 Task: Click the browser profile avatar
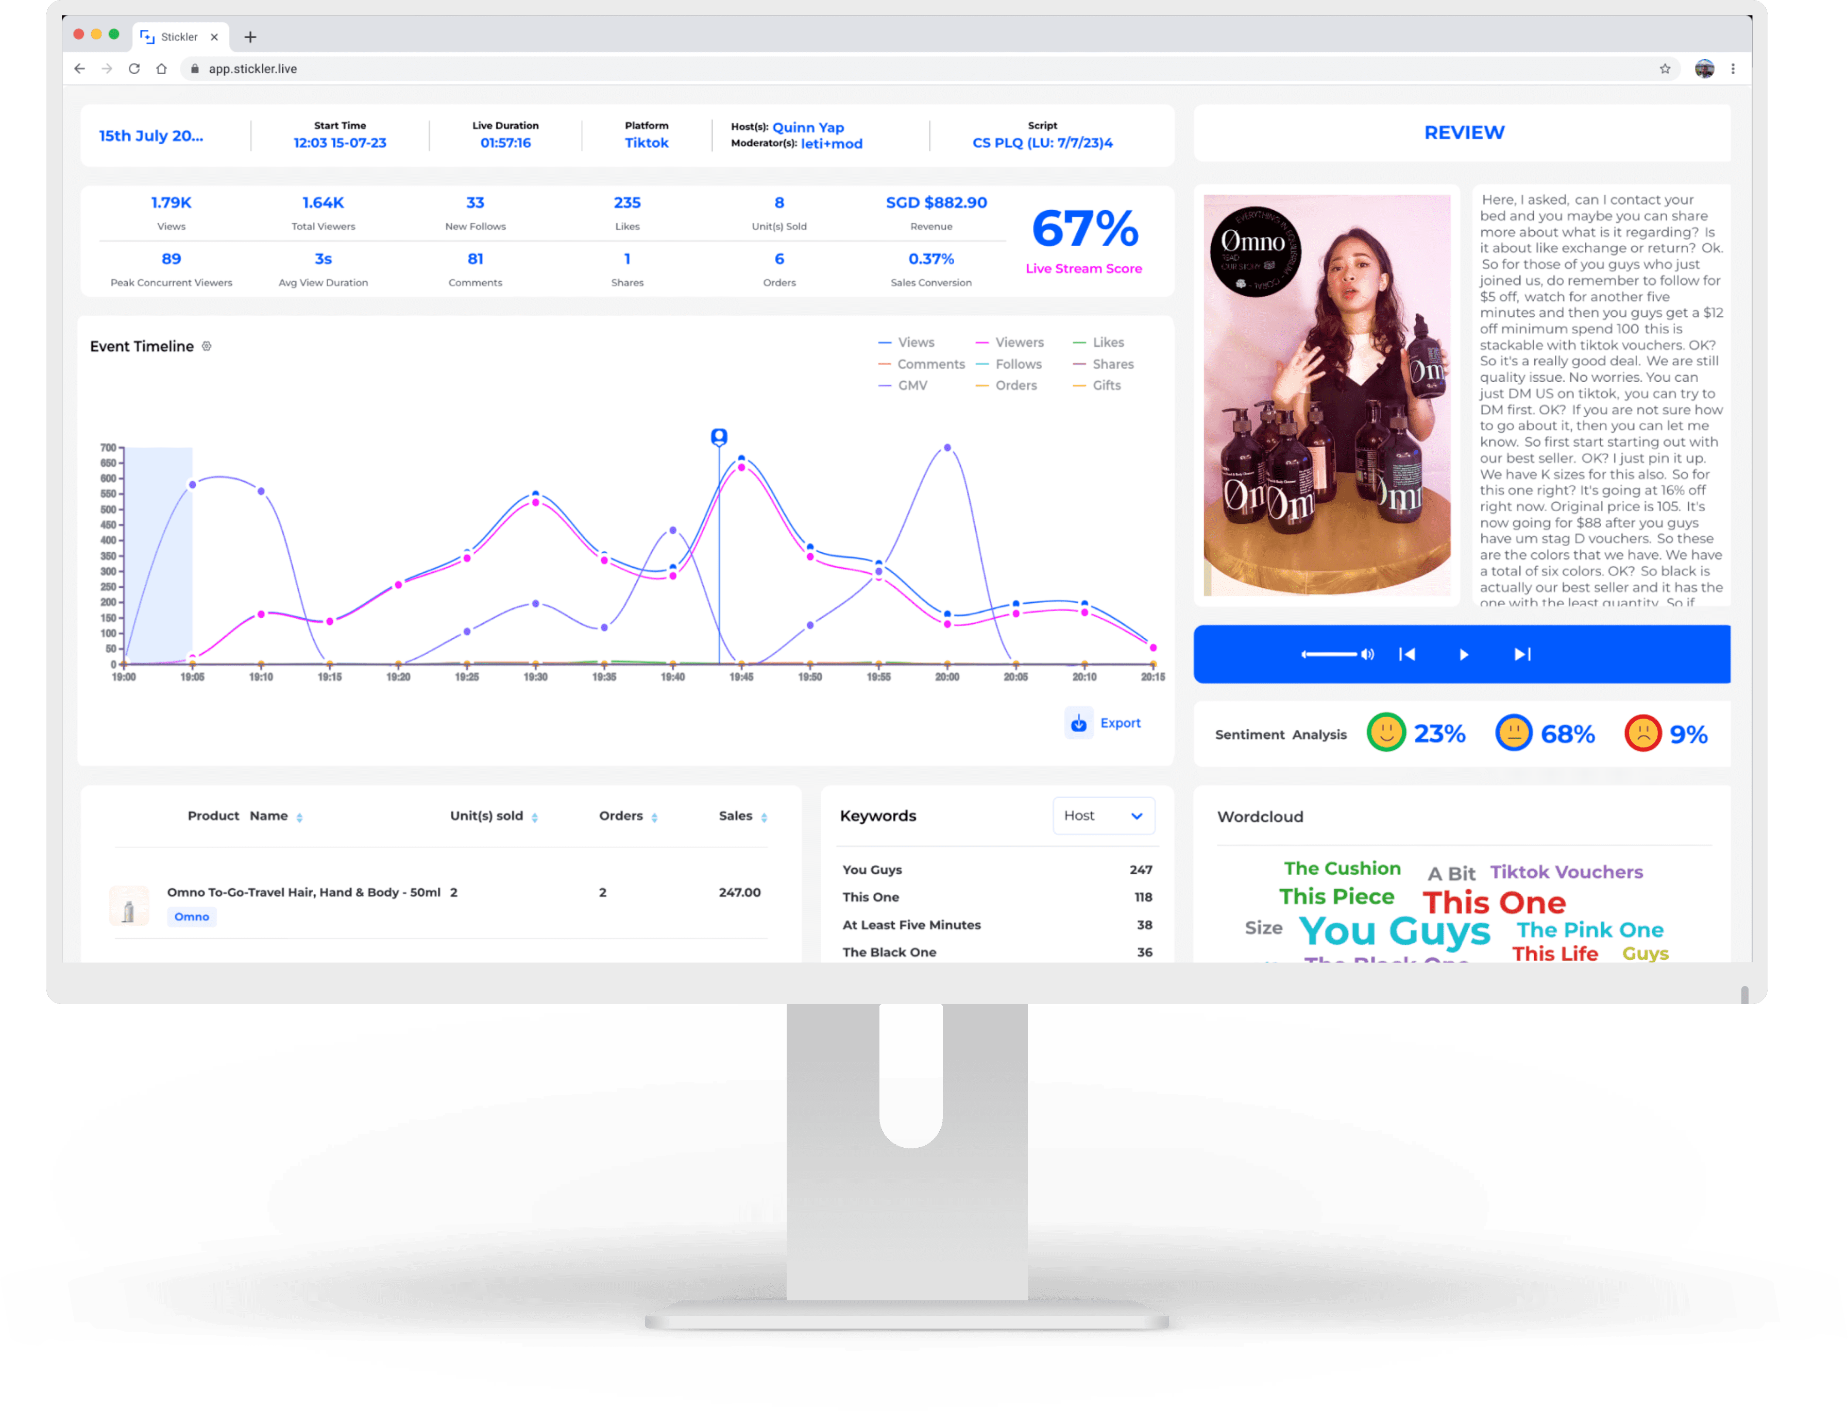[x=1704, y=69]
